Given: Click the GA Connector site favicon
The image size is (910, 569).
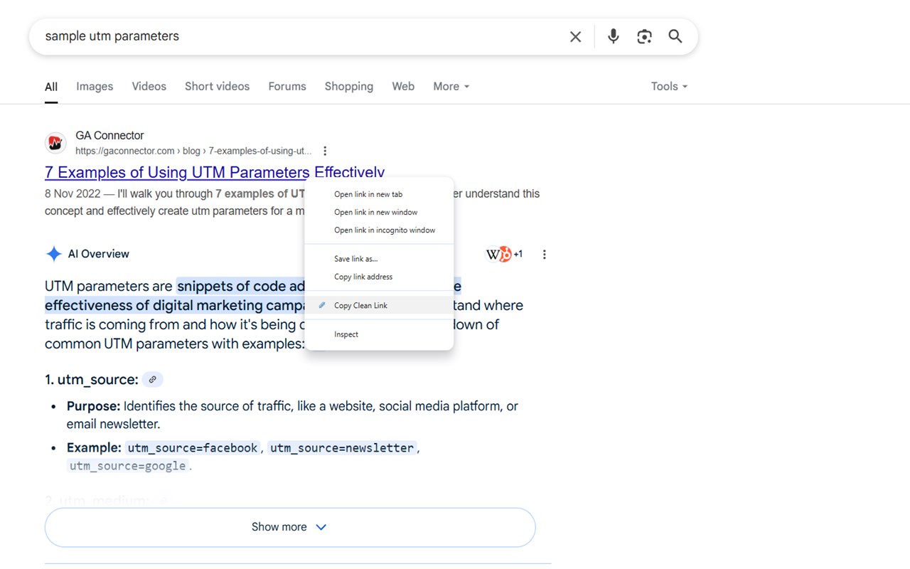Looking at the screenshot, I should click(x=55, y=143).
